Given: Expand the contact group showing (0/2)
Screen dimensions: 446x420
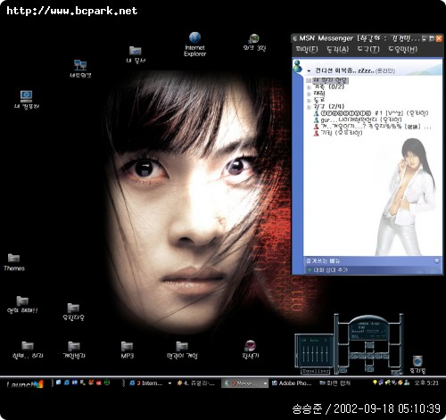Looking at the screenshot, I should (309, 87).
